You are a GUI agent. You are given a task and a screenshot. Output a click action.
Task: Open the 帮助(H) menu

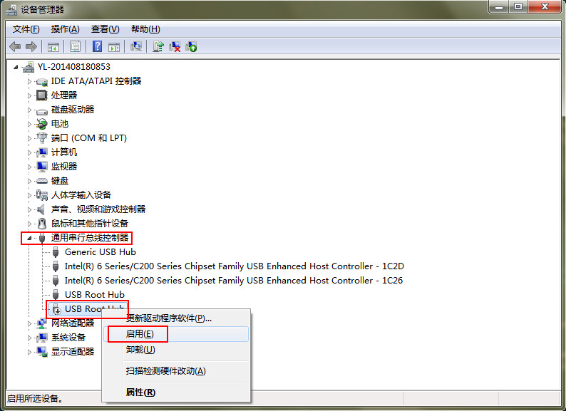(145, 29)
